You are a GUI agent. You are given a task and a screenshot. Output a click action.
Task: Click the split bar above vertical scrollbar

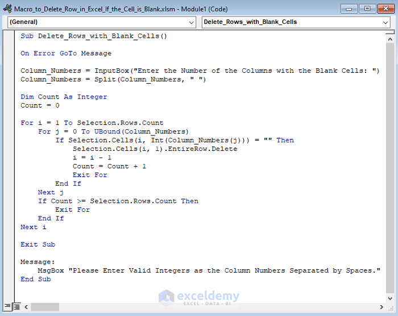pos(390,32)
